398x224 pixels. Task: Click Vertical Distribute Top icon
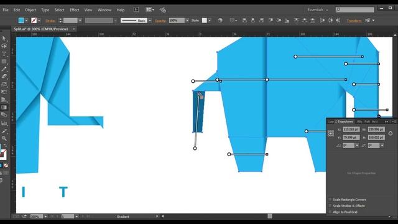click(296, 21)
